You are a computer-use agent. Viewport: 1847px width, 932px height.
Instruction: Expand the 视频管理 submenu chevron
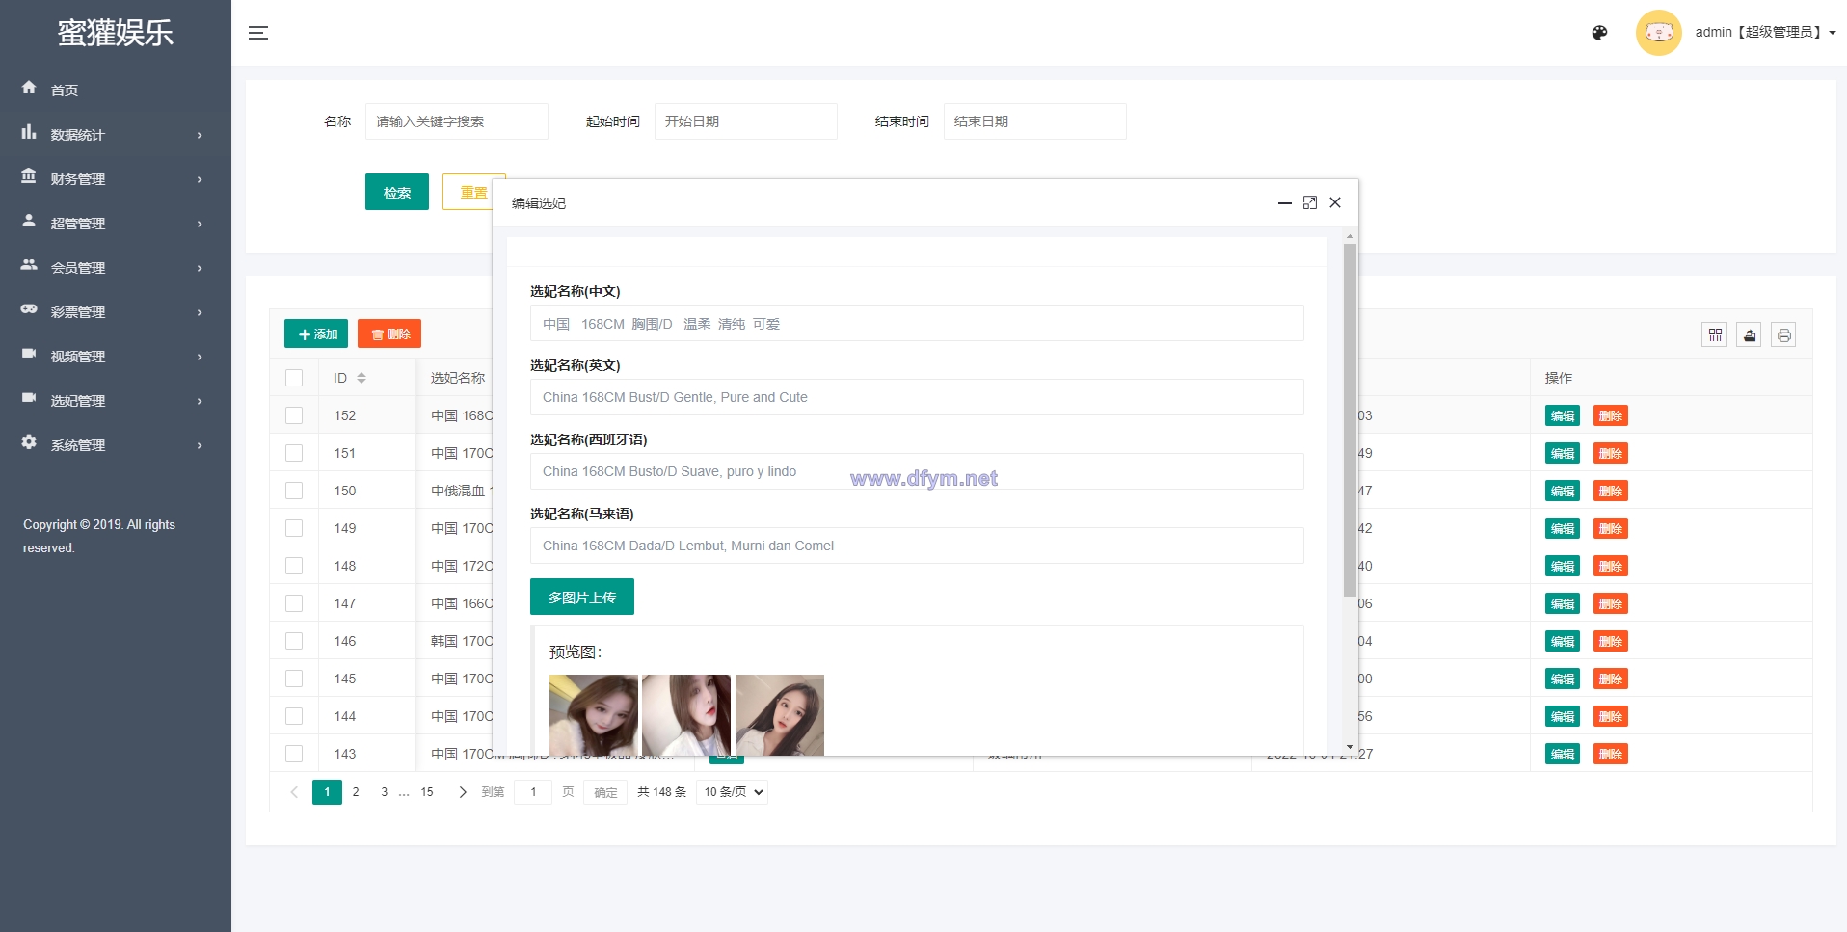[x=200, y=357]
